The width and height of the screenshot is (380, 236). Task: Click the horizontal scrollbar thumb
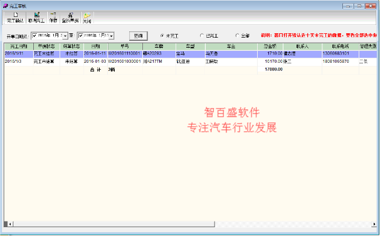pos(114,224)
